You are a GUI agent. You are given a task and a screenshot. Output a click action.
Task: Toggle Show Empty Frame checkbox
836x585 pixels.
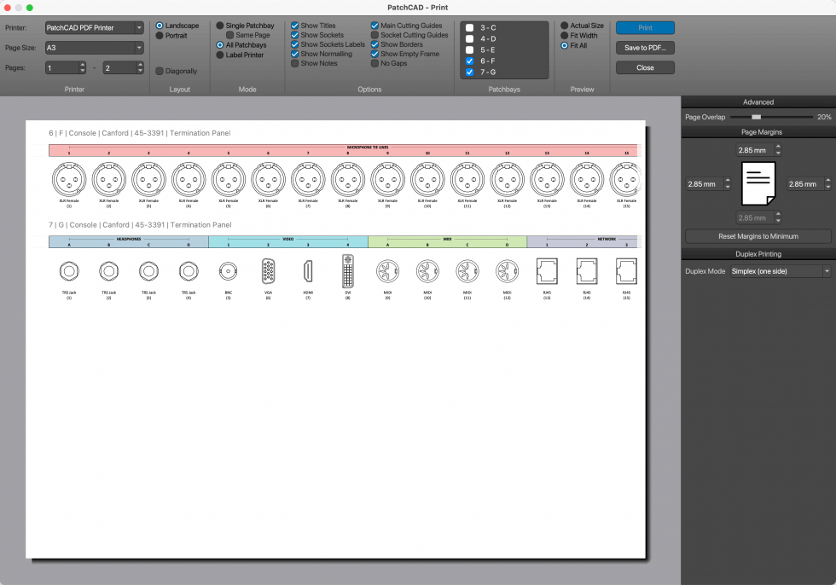coord(405,54)
